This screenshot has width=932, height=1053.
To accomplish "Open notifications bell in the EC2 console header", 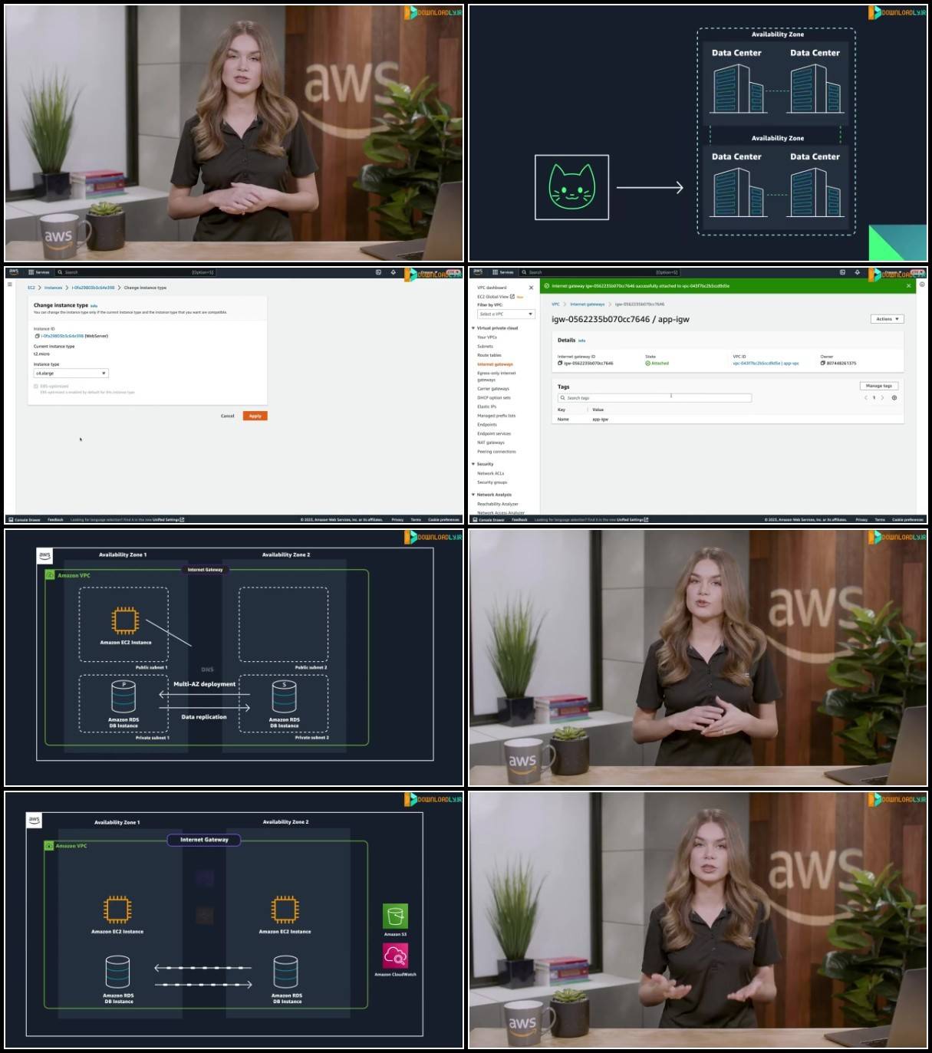I will coord(394,272).
